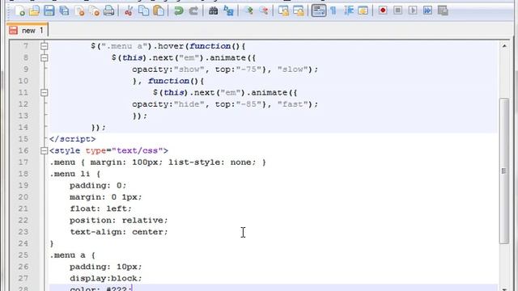Zoom out on the editor text
This screenshot has width=518, height=291.
coord(264,11)
